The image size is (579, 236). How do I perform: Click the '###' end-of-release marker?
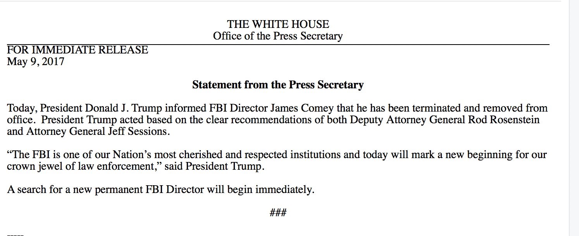click(278, 212)
